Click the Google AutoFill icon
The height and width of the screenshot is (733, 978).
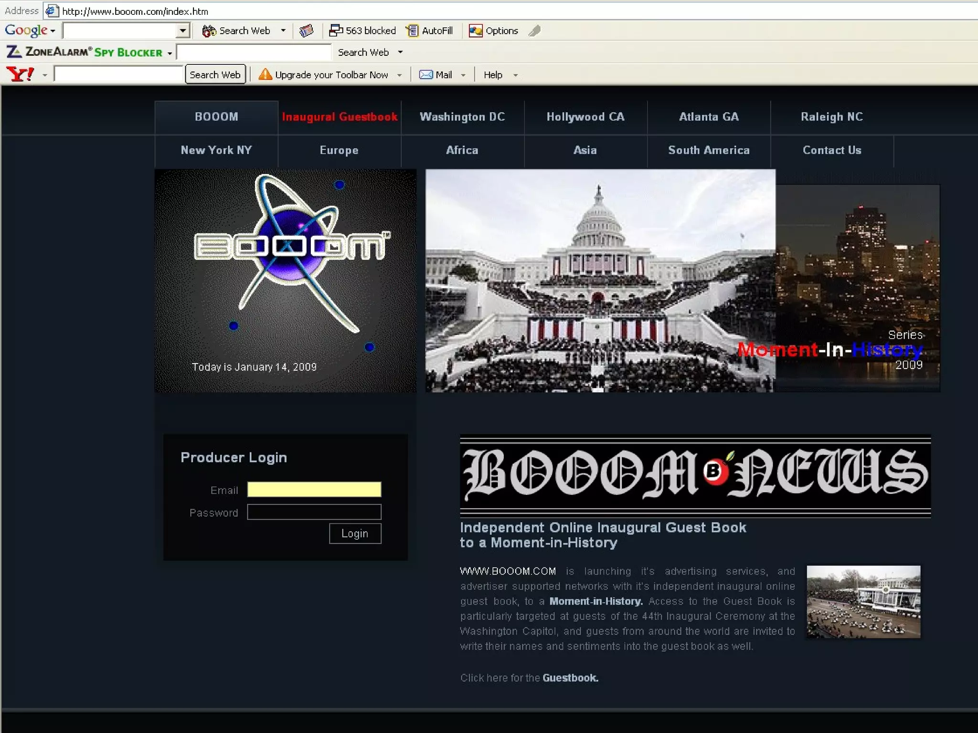(412, 31)
